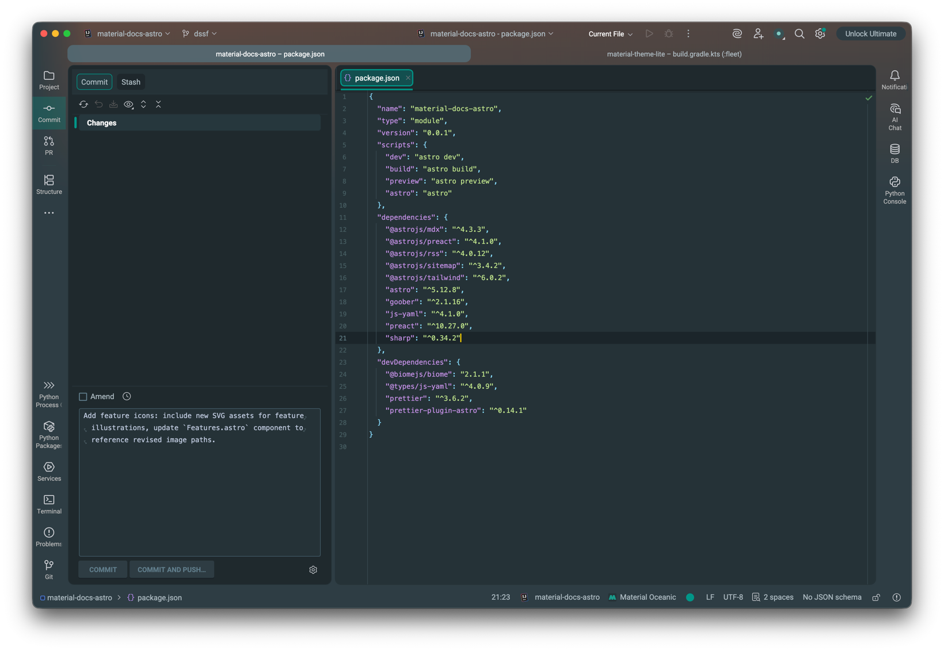This screenshot has width=944, height=651.
Task: Open the dssf branch dropdown
Action: 200,34
